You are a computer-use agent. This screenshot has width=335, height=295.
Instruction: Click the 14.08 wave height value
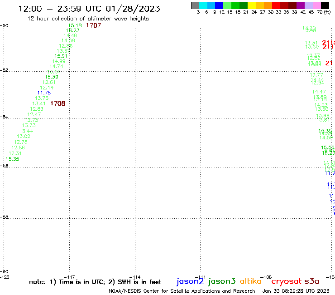tap(68, 40)
